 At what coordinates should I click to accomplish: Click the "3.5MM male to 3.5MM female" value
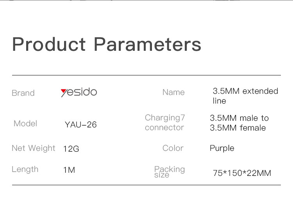239,123
